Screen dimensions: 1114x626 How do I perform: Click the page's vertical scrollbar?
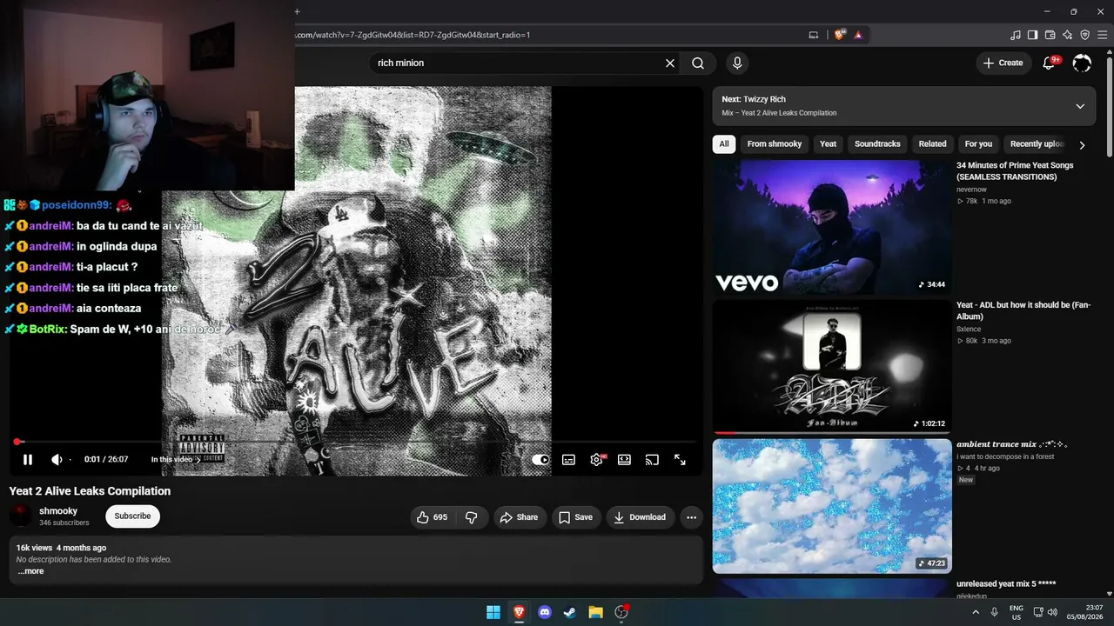pos(1109,106)
